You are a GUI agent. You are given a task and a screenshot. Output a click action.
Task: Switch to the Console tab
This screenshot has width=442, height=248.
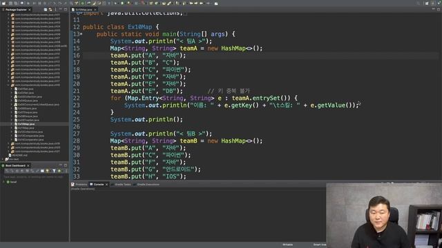(x=98, y=185)
